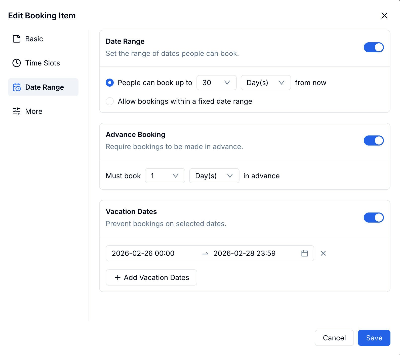Edit the vacation start date 2026-02-26 00:00

pyautogui.click(x=143, y=253)
